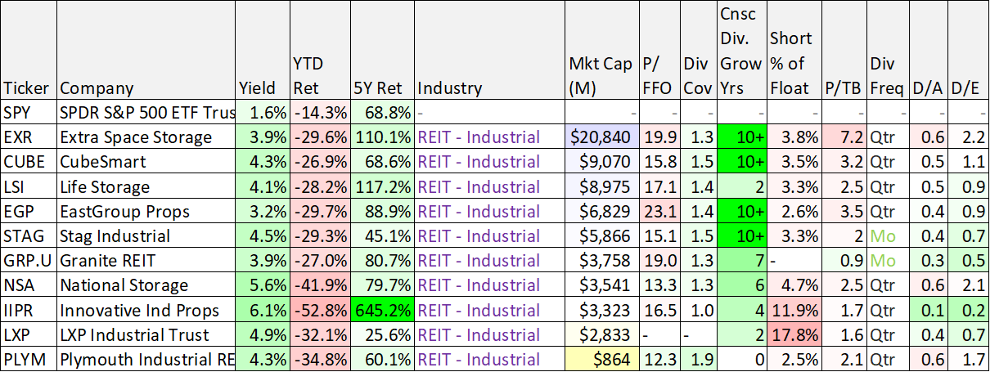Select the Innovative Ind Props cell

tap(146, 310)
